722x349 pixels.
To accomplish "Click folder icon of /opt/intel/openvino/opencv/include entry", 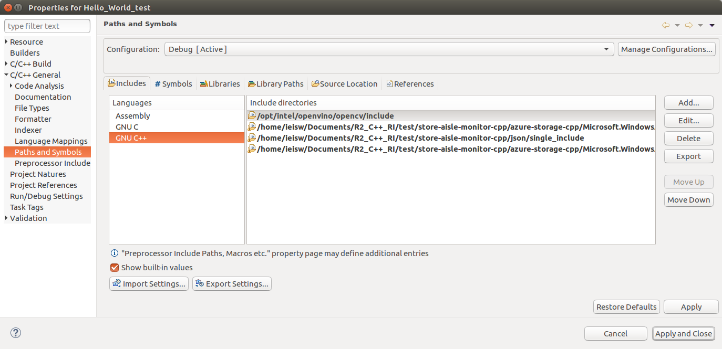I will (252, 115).
